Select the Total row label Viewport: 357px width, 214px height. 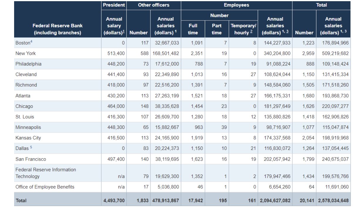(21, 200)
